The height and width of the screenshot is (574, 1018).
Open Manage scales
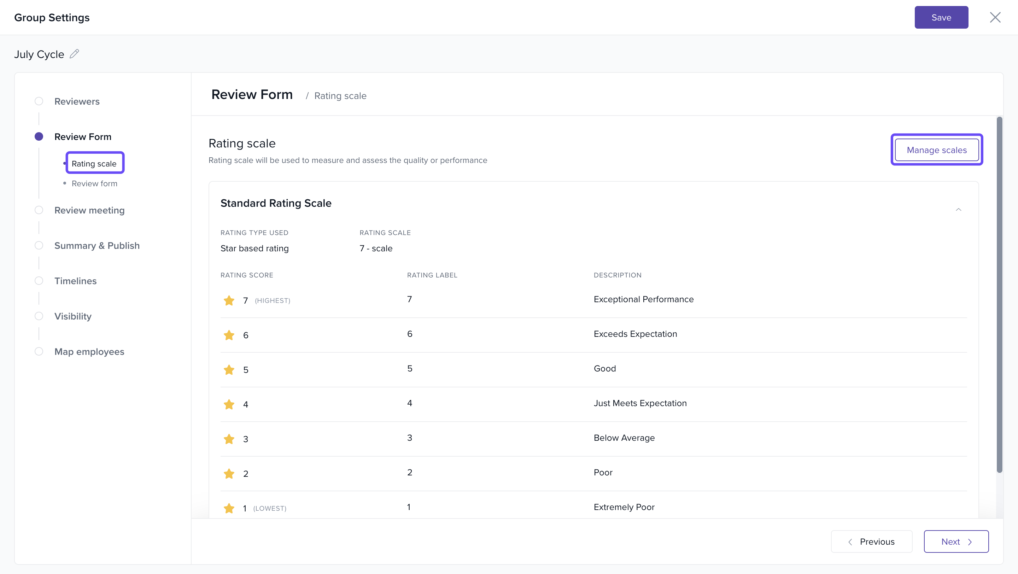pos(937,150)
